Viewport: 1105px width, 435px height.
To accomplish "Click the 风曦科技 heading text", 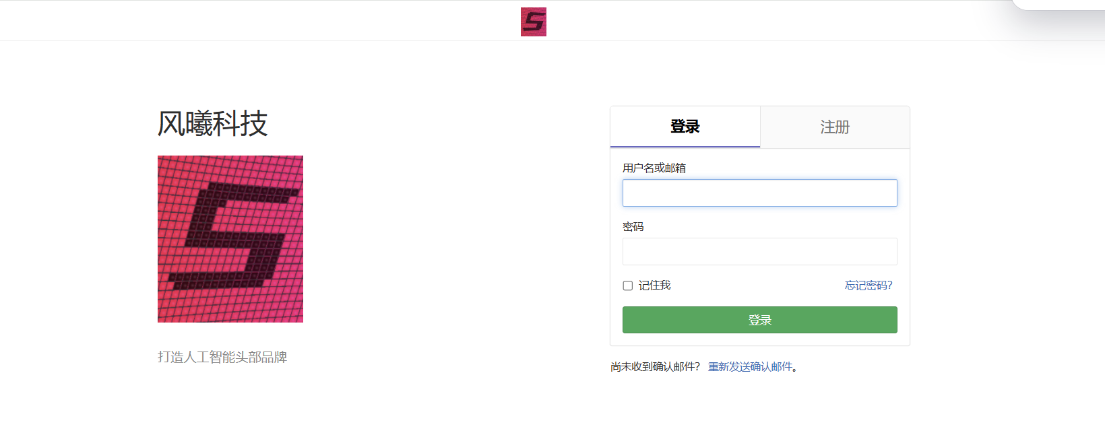I will pos(213,124).
